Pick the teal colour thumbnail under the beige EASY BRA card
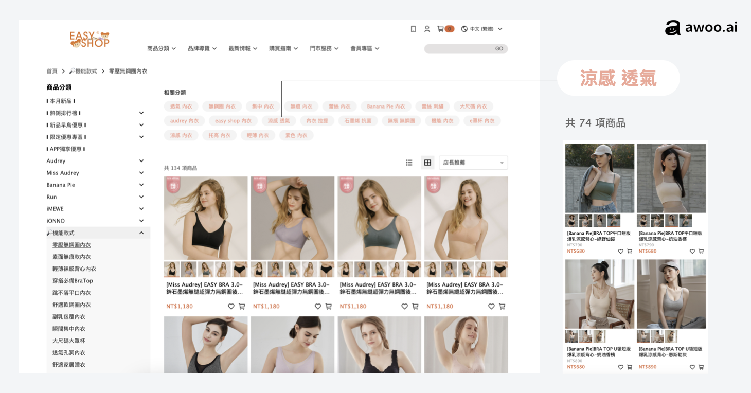 click(465, 270)
